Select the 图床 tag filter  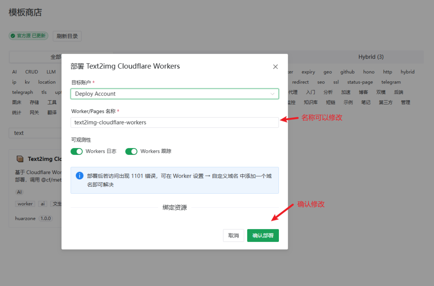(16, 103)
